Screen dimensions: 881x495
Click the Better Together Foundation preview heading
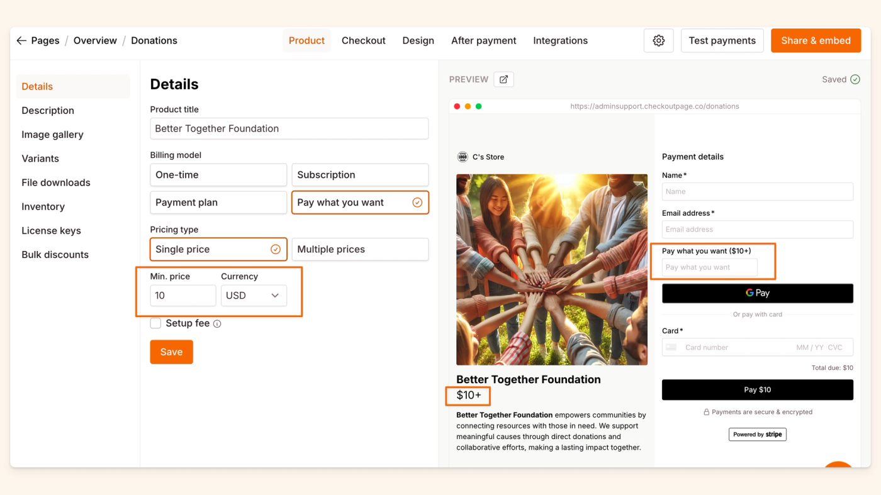(x=529, y=379)
